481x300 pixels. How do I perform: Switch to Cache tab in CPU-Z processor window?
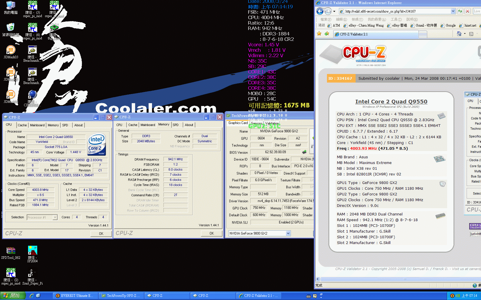[x=22, y=125]
